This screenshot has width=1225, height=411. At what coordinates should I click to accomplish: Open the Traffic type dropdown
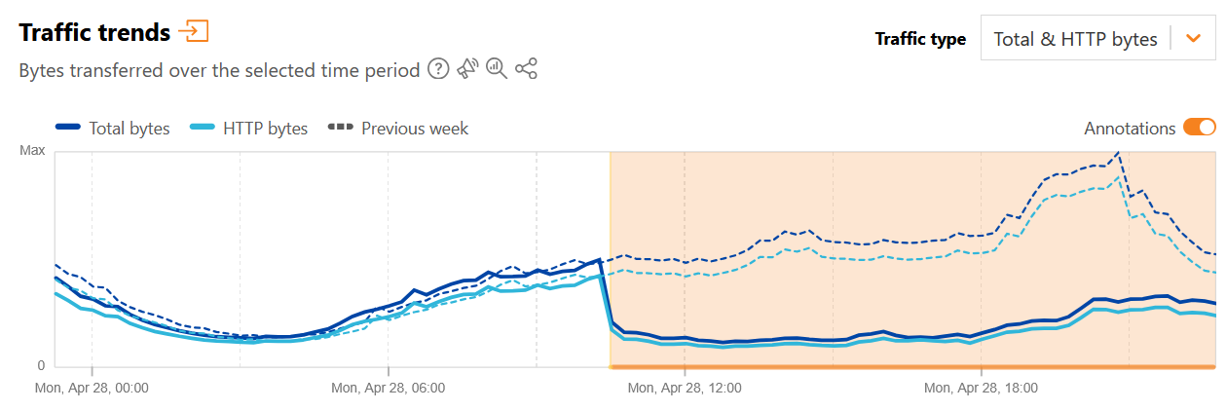pyautogui.click(x=1075, y=39)
